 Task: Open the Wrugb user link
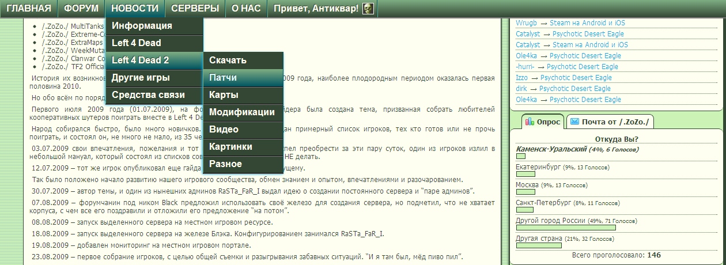pos(526,23)
